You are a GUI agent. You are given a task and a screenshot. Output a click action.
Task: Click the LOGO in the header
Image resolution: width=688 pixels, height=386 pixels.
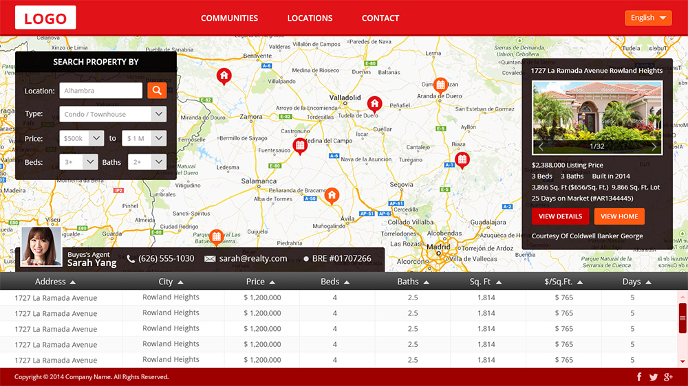point(45,18)
